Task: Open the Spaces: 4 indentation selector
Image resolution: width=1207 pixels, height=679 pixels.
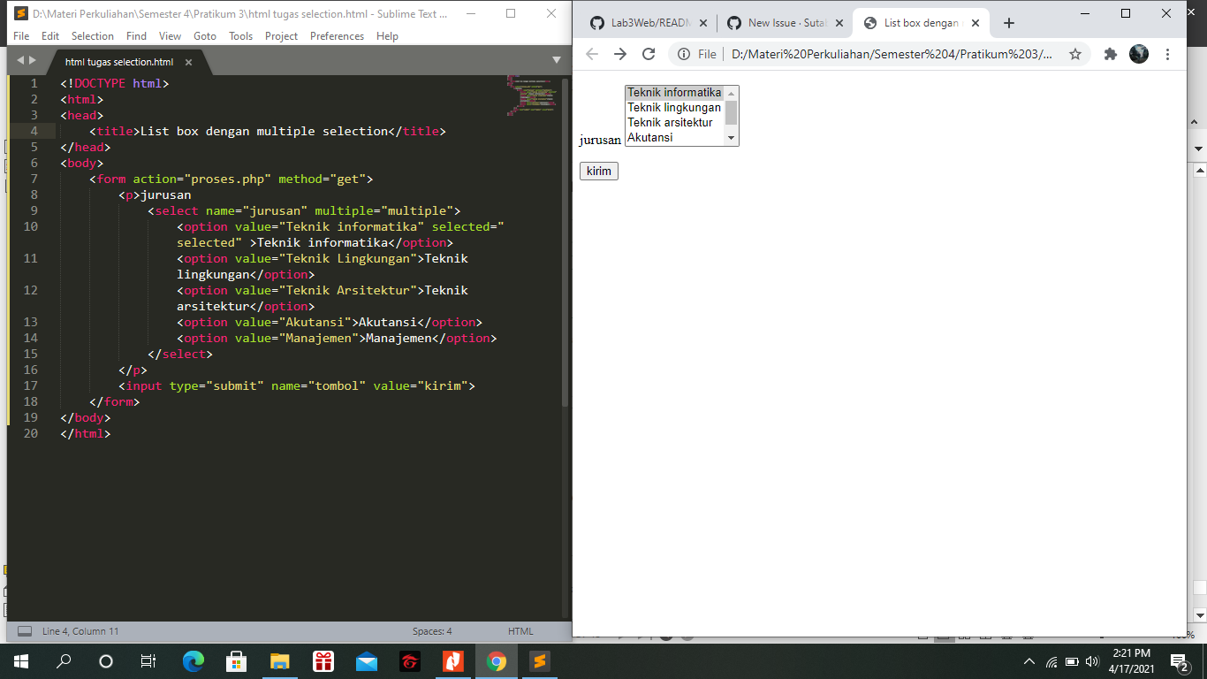Action: pos(430,630)
